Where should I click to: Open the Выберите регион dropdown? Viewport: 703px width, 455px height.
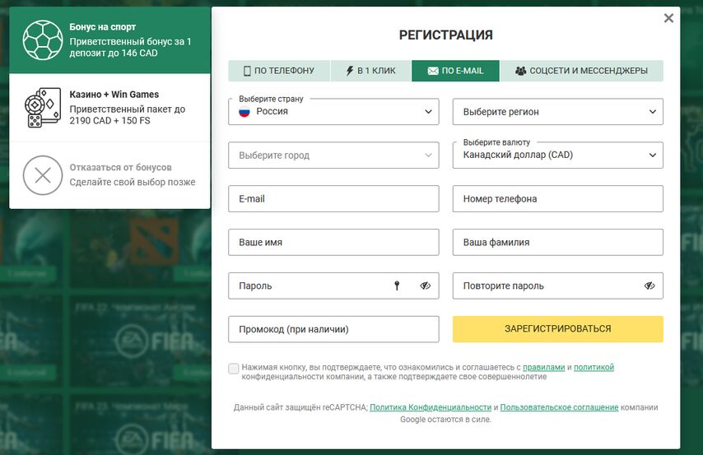coord(558,112)
